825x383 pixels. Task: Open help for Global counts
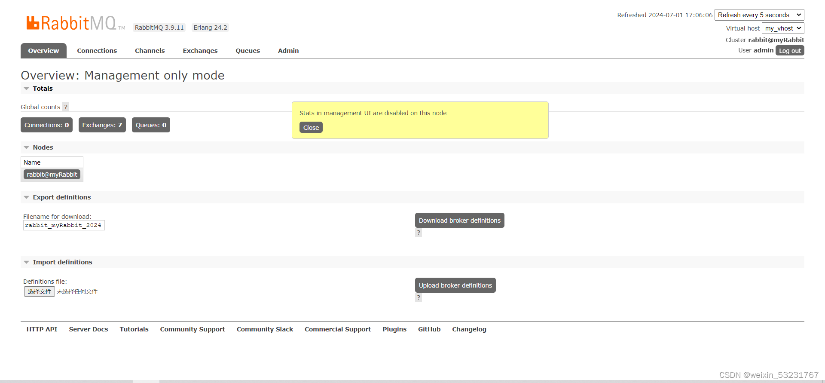66,107
